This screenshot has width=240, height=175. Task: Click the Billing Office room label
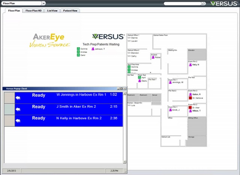point(193,118)
